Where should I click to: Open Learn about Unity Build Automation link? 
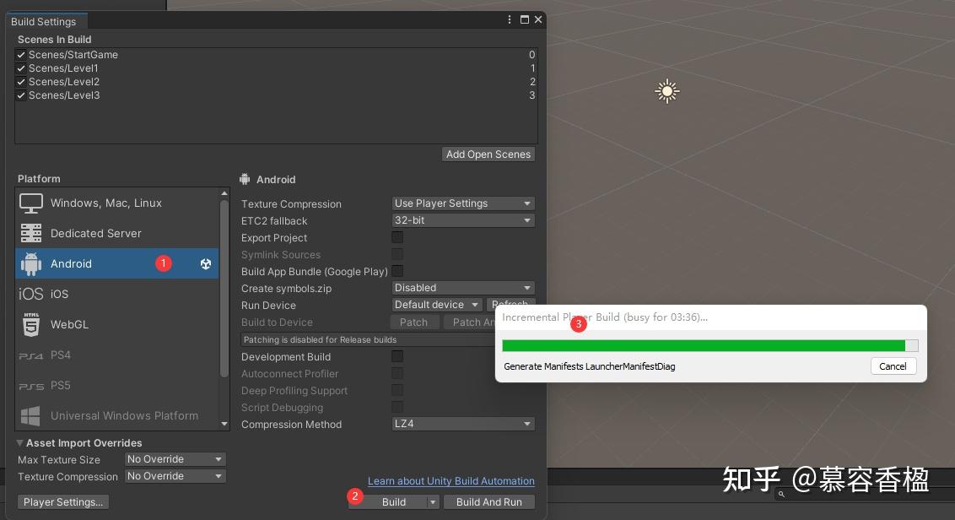(x=451, y=481)
